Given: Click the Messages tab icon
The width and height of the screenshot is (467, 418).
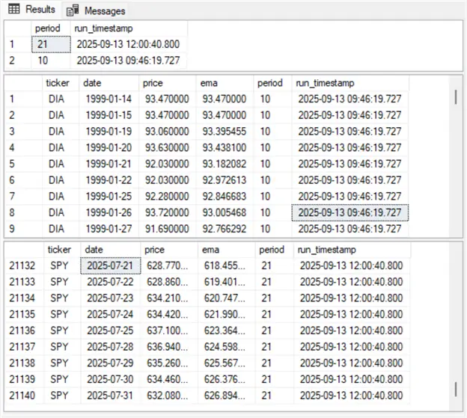Looking at the screenshot, I should [73, 10].
